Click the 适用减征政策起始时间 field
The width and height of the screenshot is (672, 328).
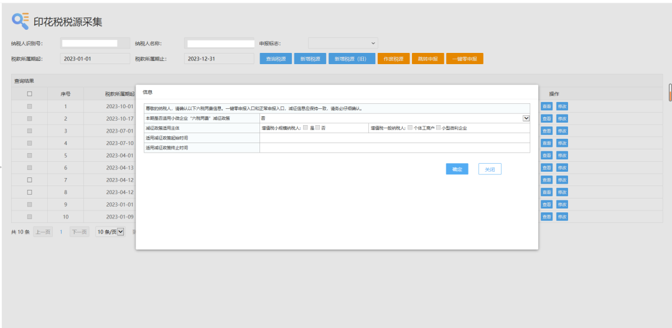point(394,138)
